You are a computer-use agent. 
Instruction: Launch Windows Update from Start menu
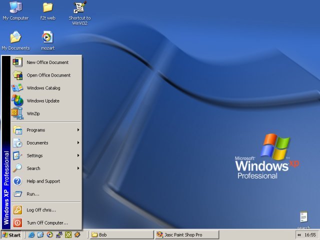46,101
